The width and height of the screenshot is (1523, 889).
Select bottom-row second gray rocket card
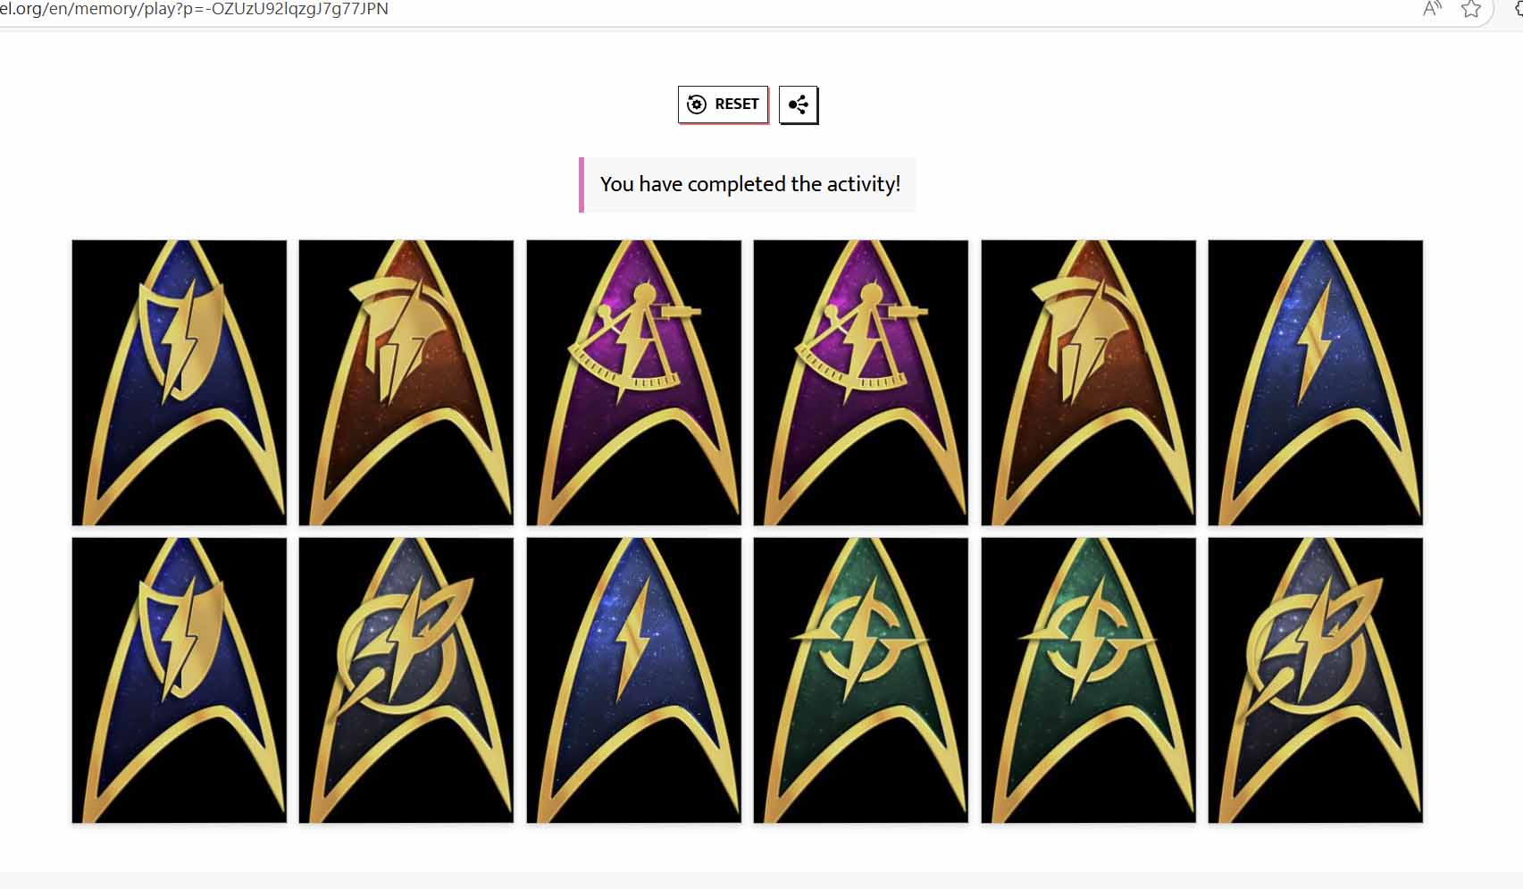click(x=406, y=680)
